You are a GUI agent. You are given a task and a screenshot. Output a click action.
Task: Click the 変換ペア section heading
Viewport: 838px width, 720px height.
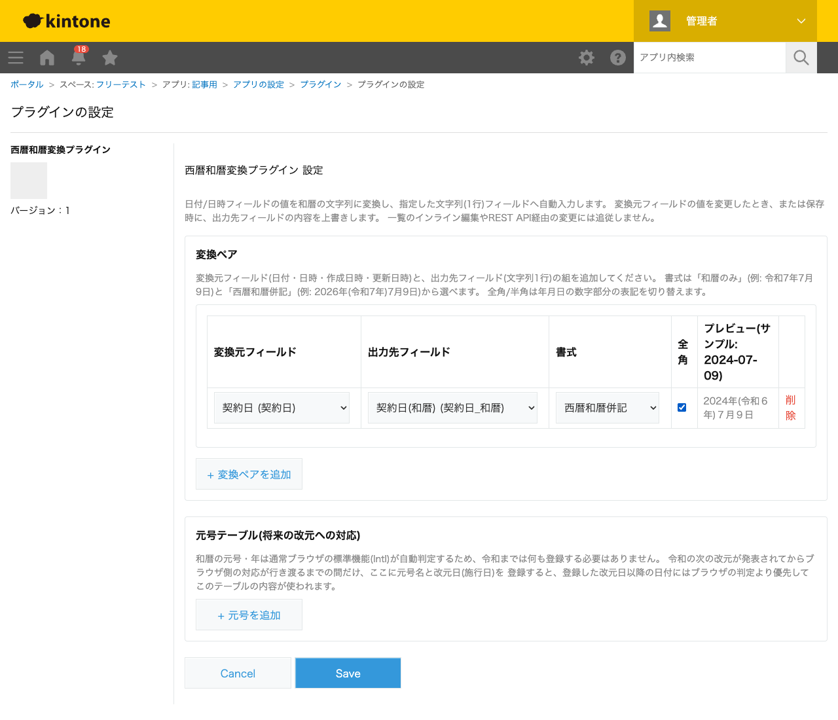(217, 255)
